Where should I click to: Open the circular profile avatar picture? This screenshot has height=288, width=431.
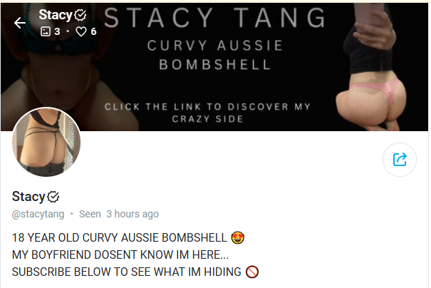(x=46, y=142)
